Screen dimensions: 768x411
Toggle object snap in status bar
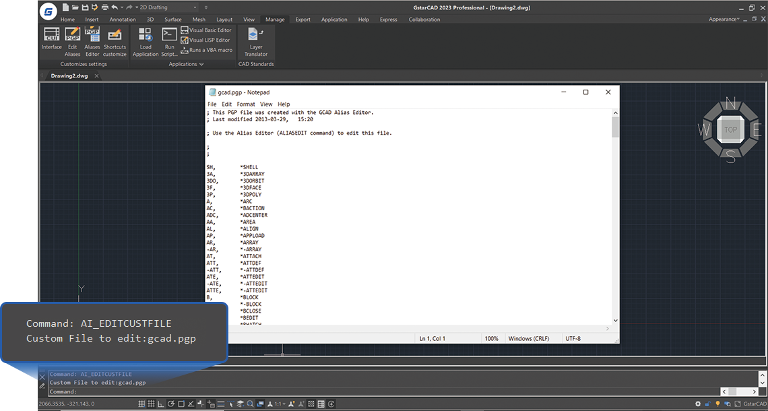coord(181,404)
